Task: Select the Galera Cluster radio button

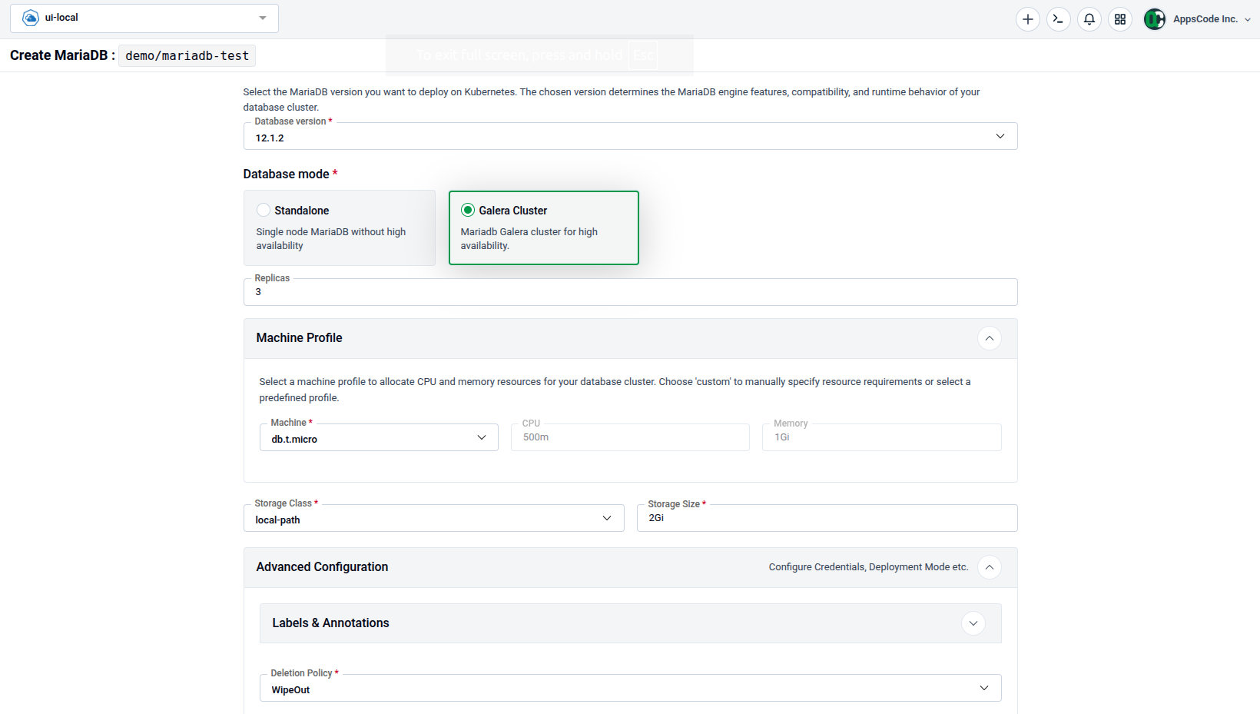Action: click(x=467, y=210)
